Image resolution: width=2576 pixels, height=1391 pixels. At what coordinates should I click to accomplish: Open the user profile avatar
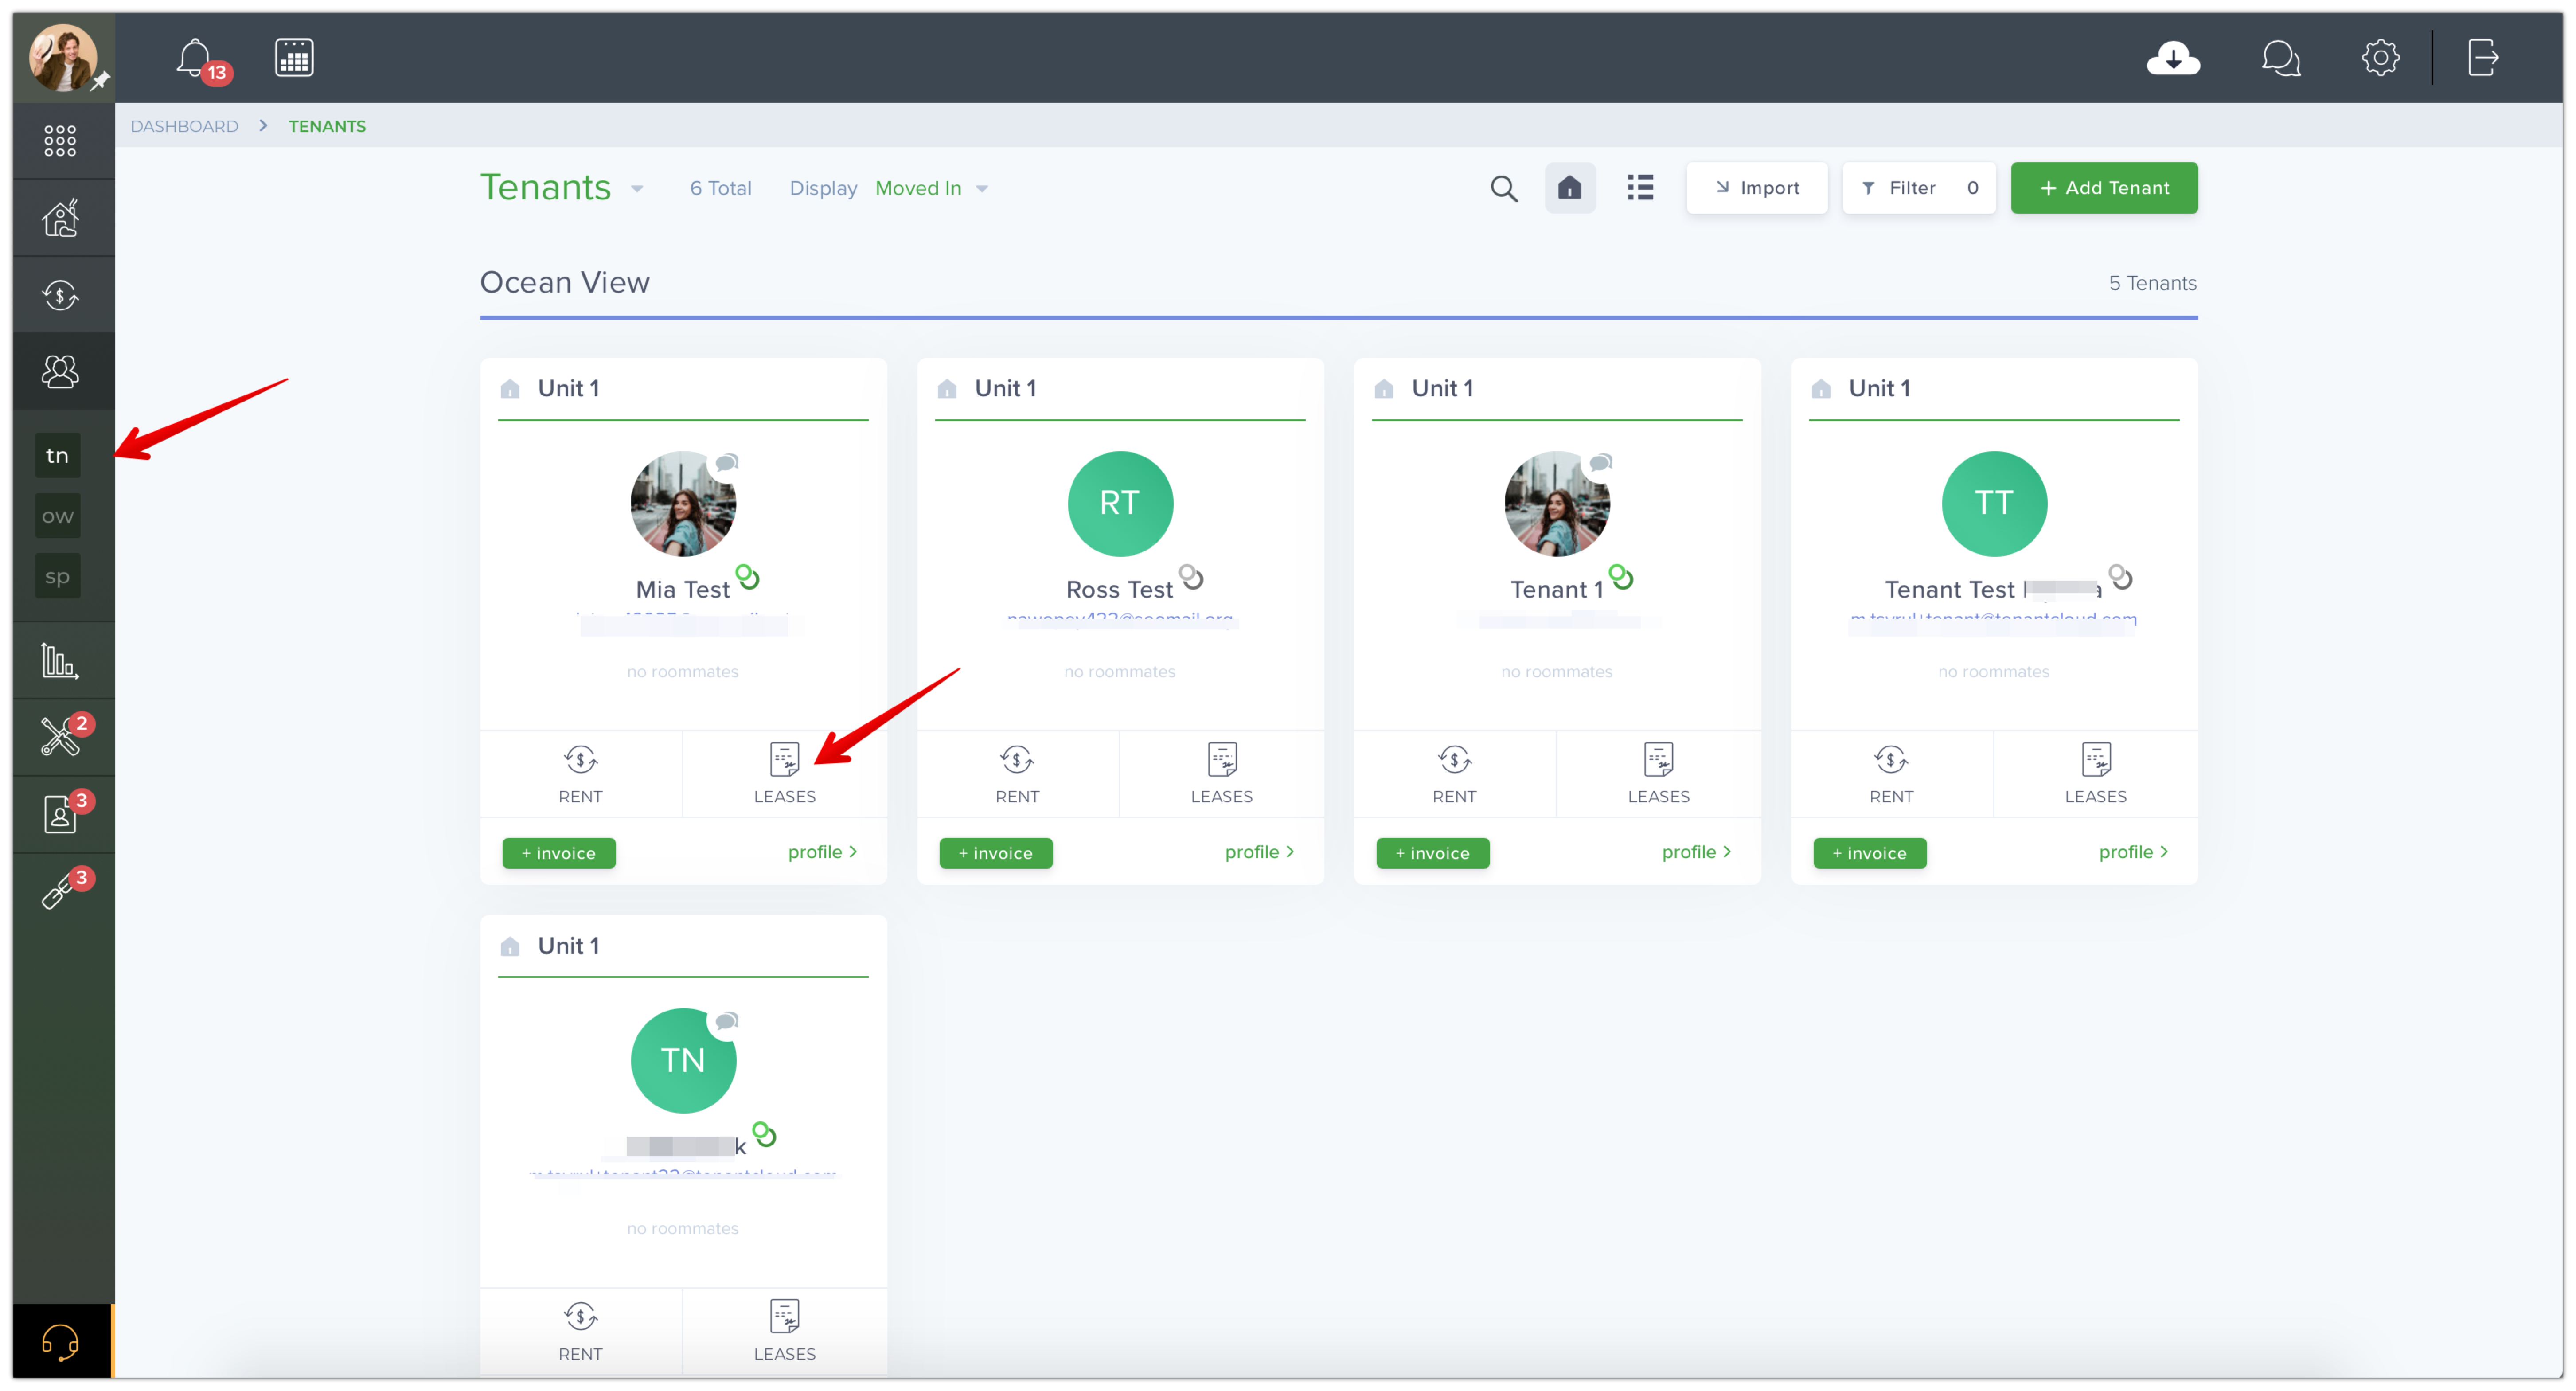pos(63,57)
